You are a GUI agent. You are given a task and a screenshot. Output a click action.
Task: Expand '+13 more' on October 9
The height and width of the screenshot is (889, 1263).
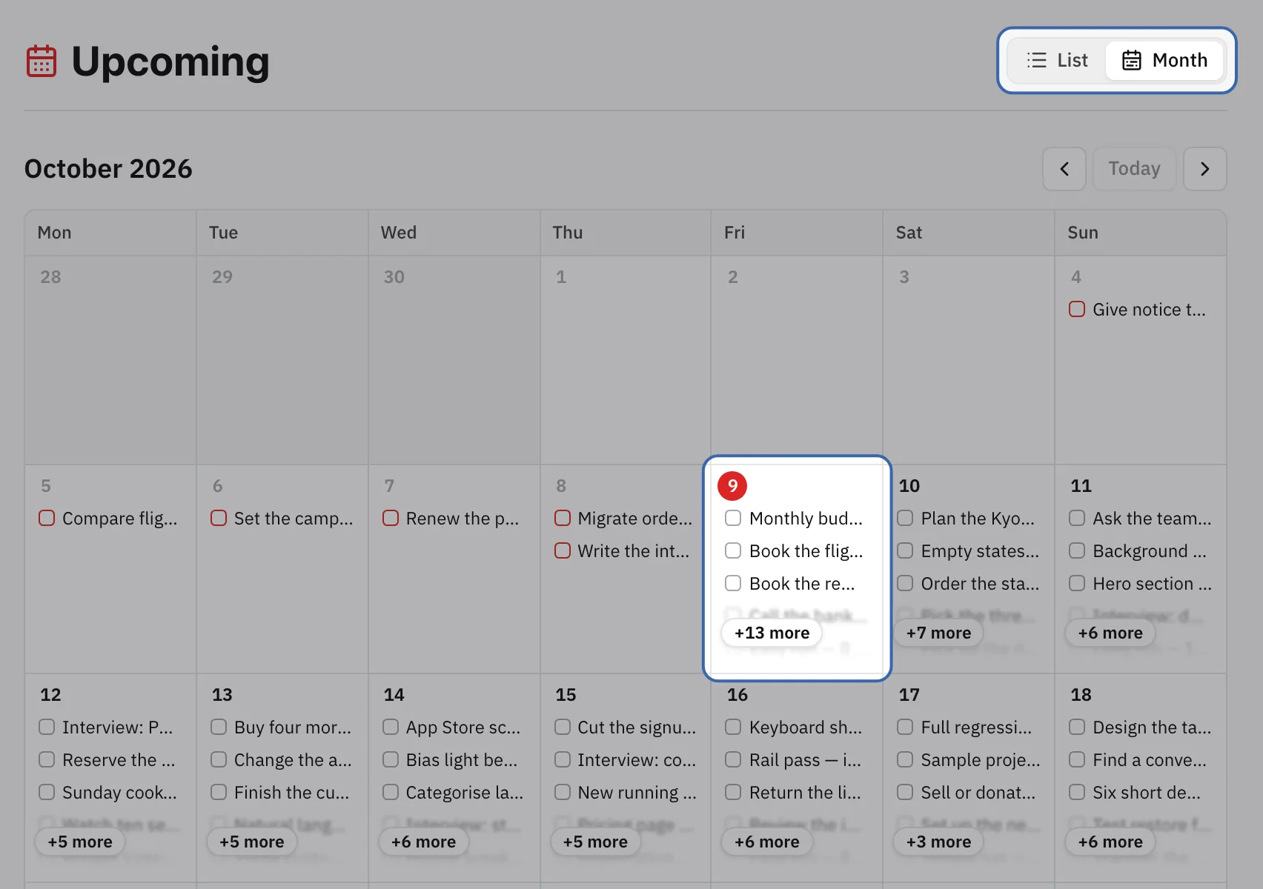[x=772, y=633]
